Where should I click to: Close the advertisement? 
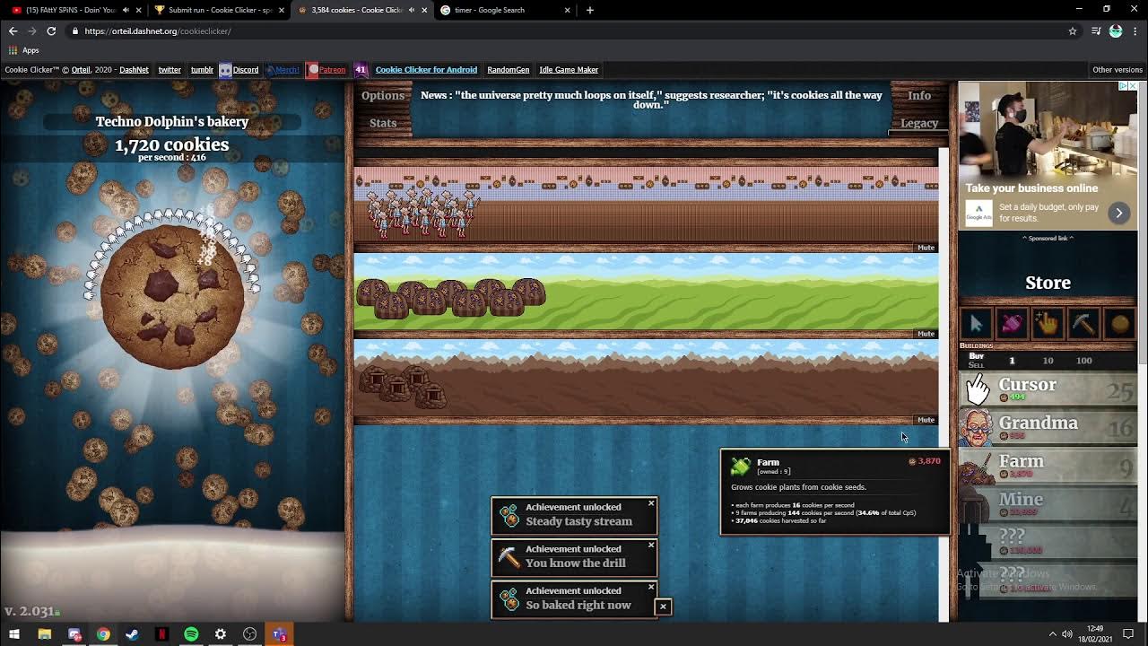1132,86
